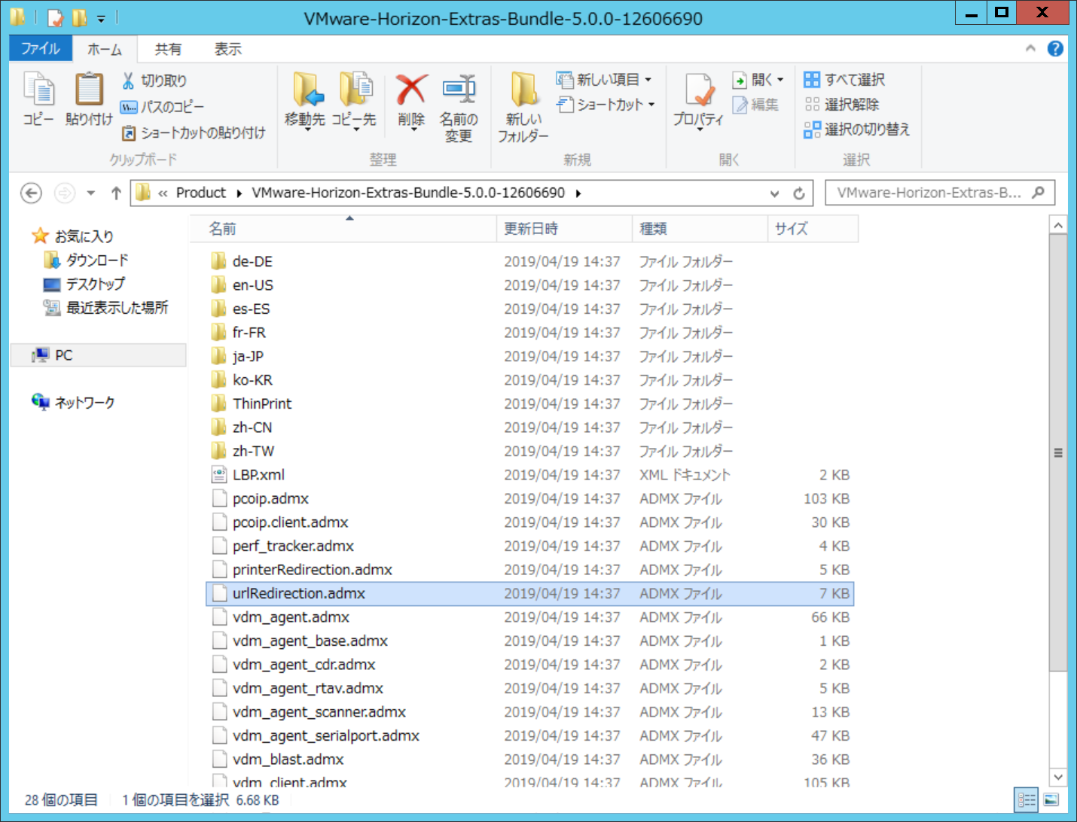This screenshot has height=822, width=1077.
Task: Click the LBP.xml file icon
Action: [x=219, y=475]
